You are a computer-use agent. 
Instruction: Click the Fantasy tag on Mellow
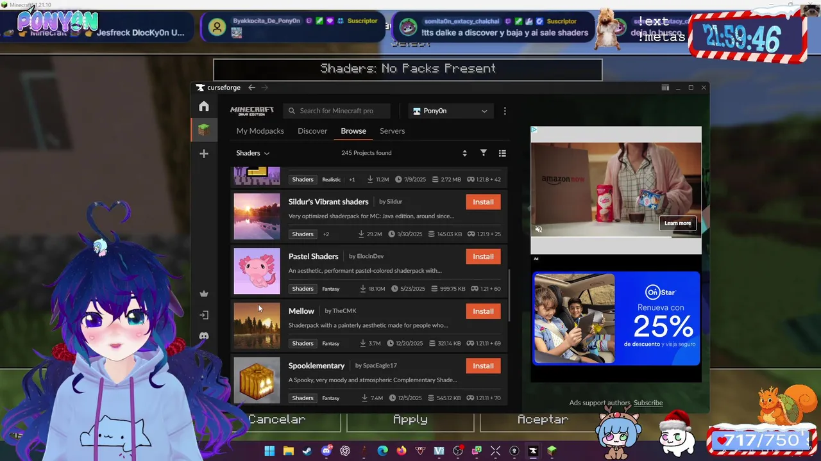[331, 343]
